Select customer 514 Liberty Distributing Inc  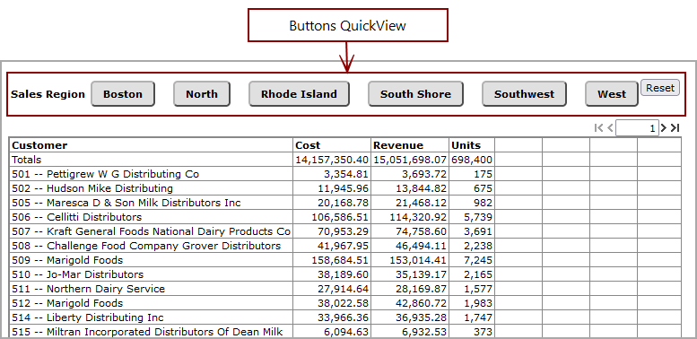click(x=151, y=317)
